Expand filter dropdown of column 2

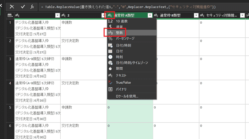click(x=103, y=15)
